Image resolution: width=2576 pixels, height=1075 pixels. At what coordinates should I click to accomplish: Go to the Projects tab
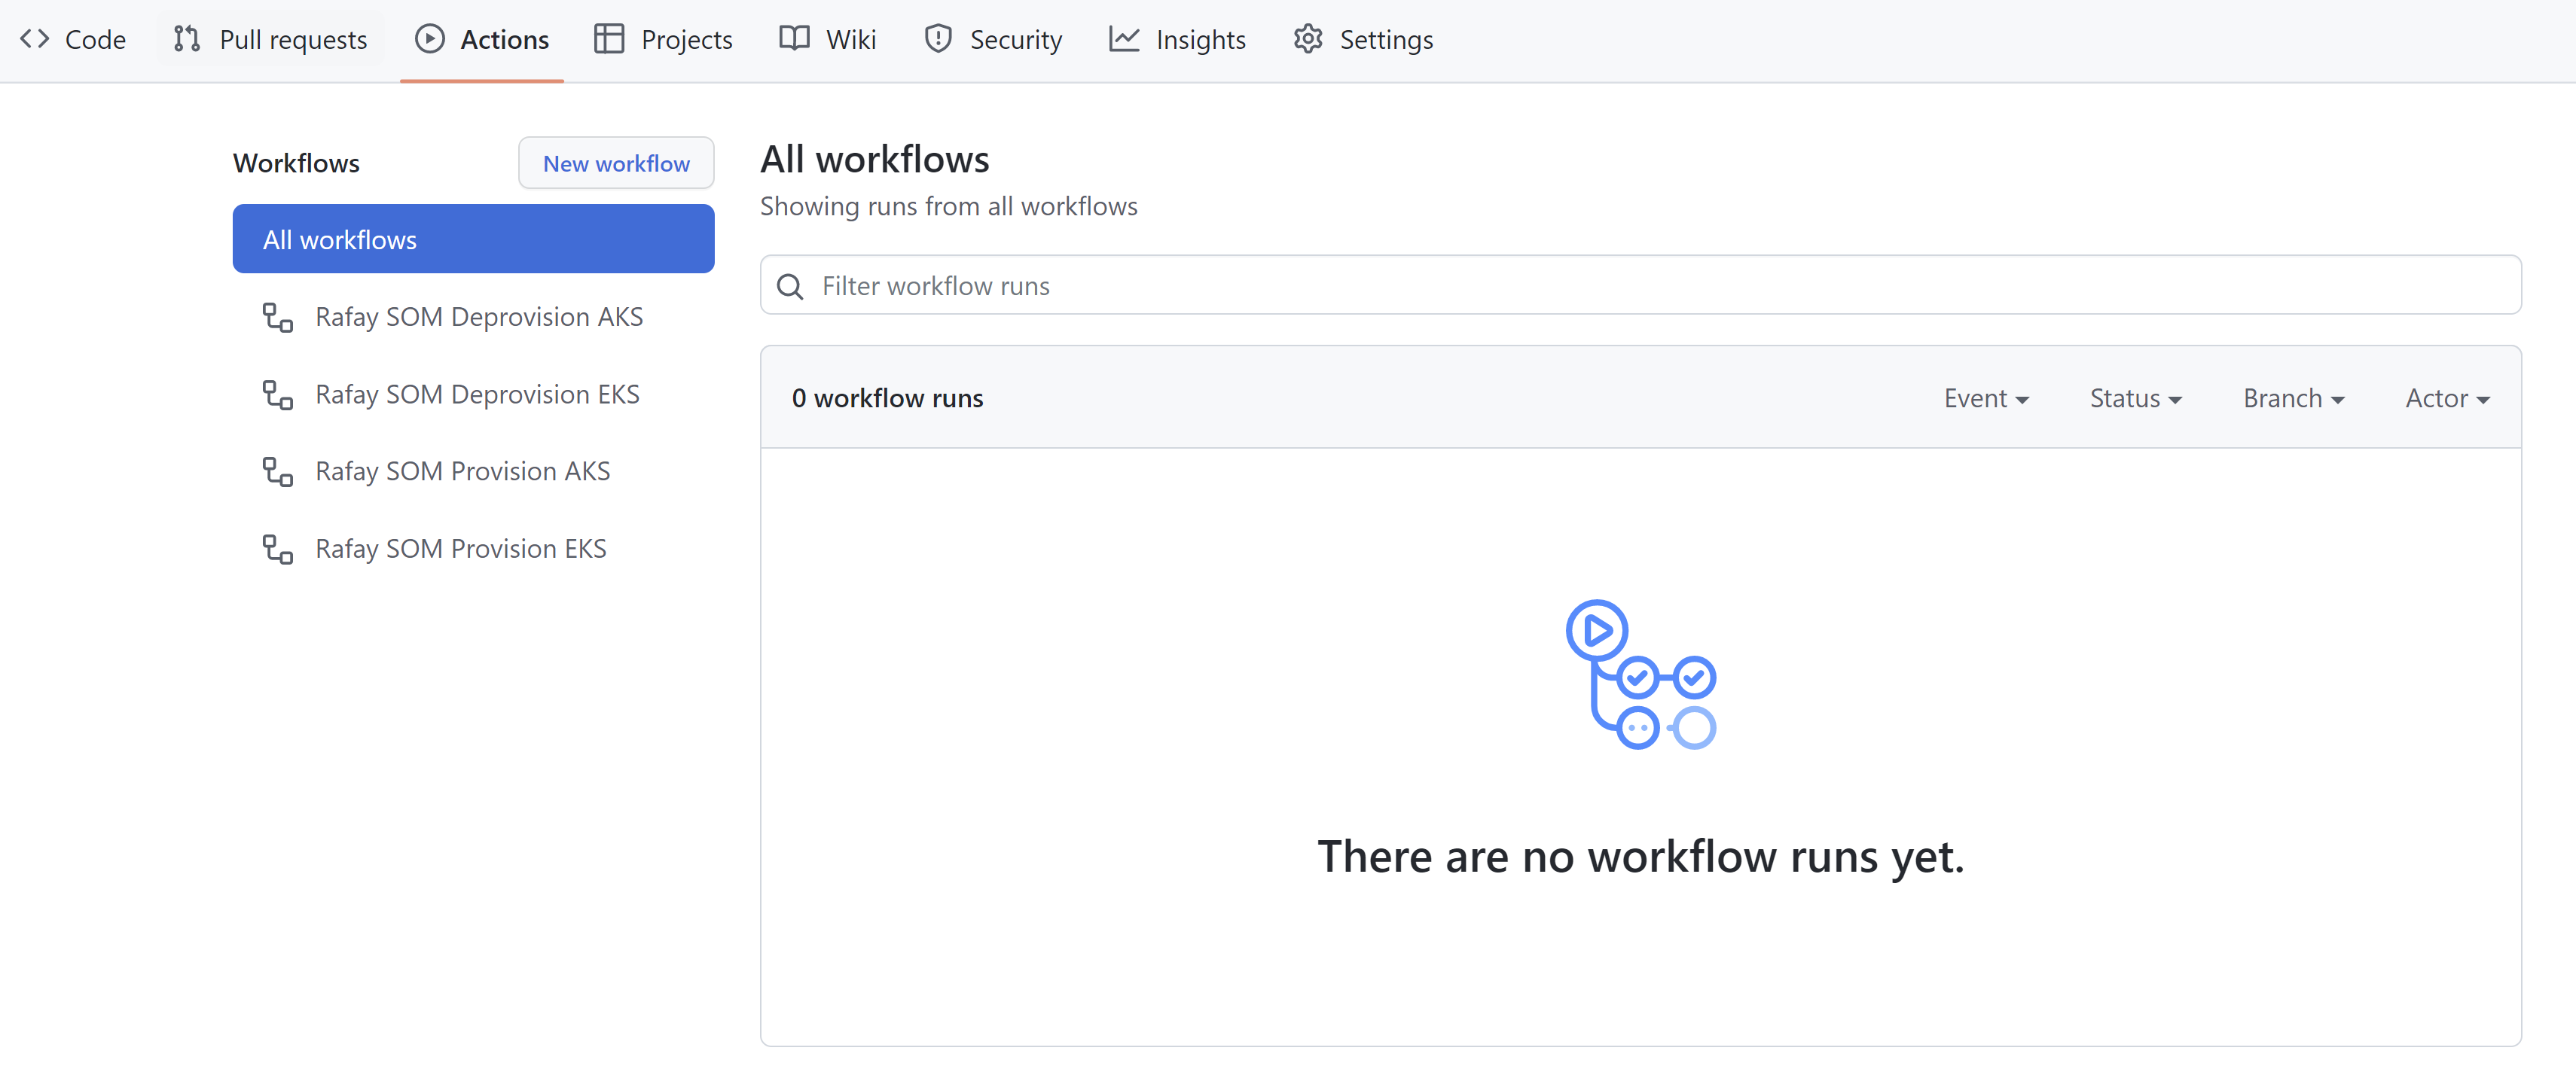(x=663, y=39)
